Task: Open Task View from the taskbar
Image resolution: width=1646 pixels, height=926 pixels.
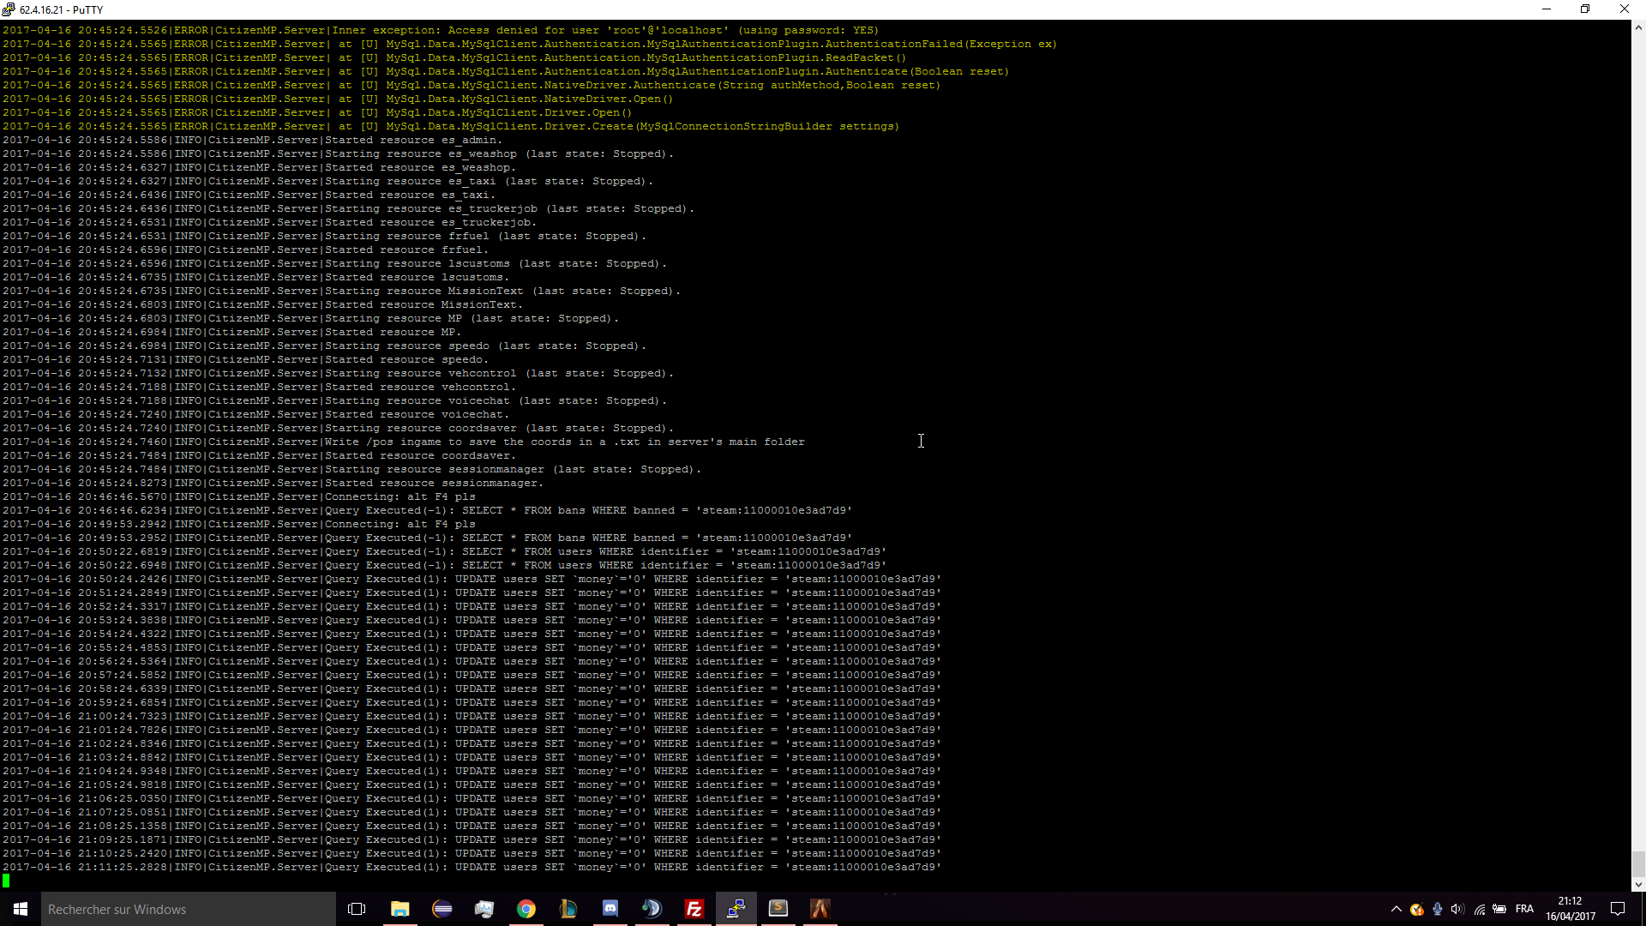Action: tap(357, 909)
